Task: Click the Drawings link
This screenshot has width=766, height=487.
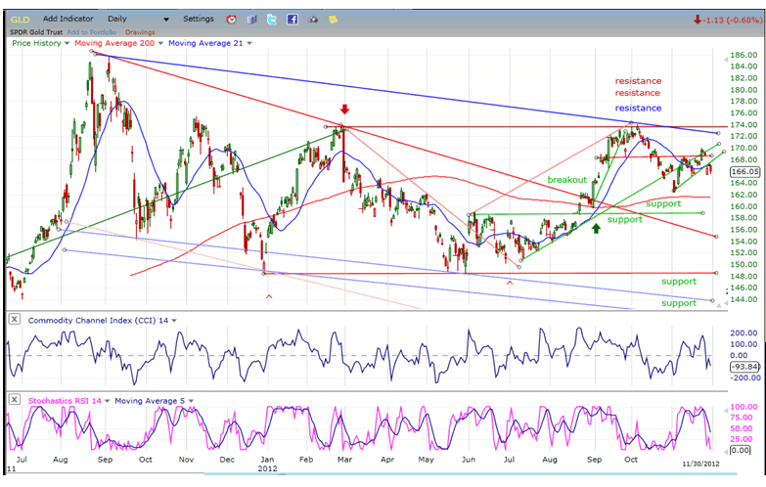Action: (x=140, y=31)
